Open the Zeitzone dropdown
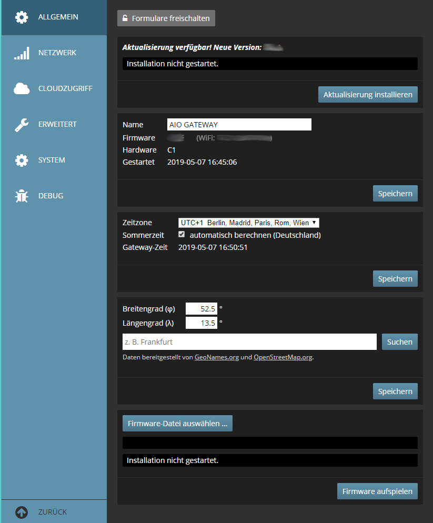Screen dimensions: 433x523 pyautogui.click(x=248, y=223)
